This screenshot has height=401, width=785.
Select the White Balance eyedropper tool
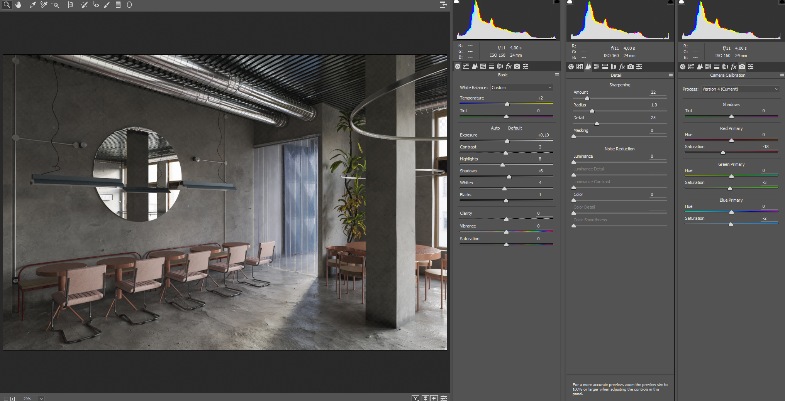click(32, 5)
